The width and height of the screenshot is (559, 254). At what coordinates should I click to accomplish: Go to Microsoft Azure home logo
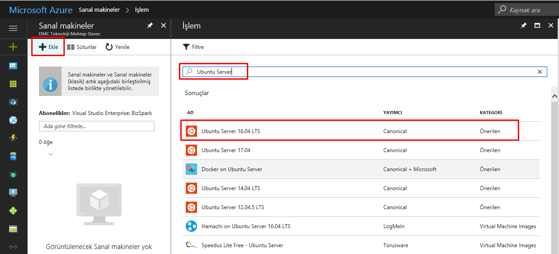tap(41, 10)
